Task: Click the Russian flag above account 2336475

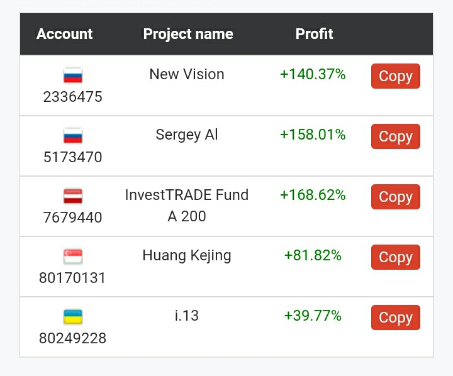Action: point(73,75)
